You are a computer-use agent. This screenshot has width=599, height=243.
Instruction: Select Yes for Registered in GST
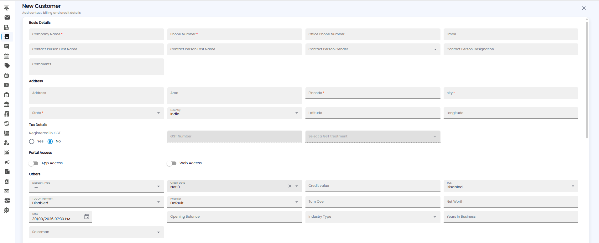32,141
